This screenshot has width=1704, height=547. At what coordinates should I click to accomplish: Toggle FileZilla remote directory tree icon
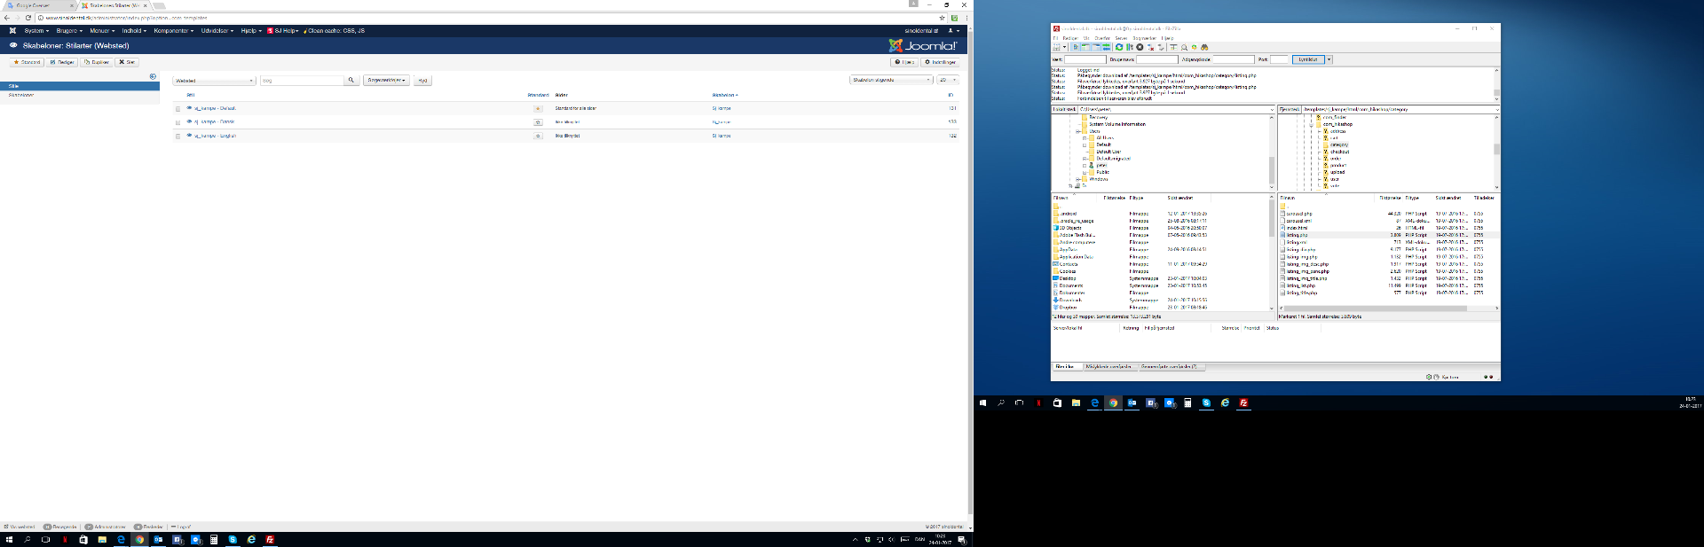coord(1096,47)
